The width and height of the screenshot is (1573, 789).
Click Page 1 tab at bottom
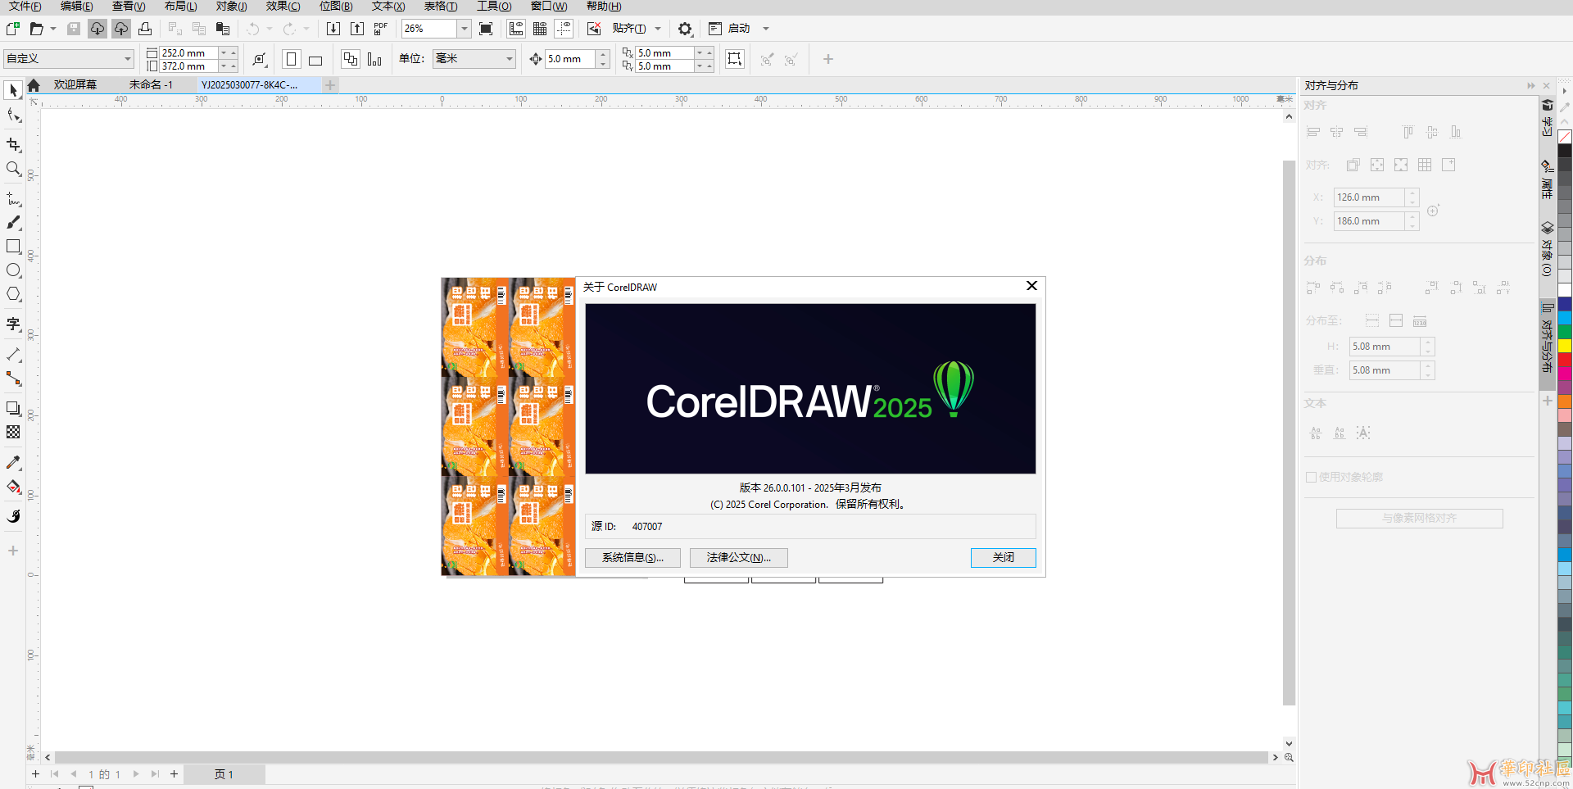(224, 774)
